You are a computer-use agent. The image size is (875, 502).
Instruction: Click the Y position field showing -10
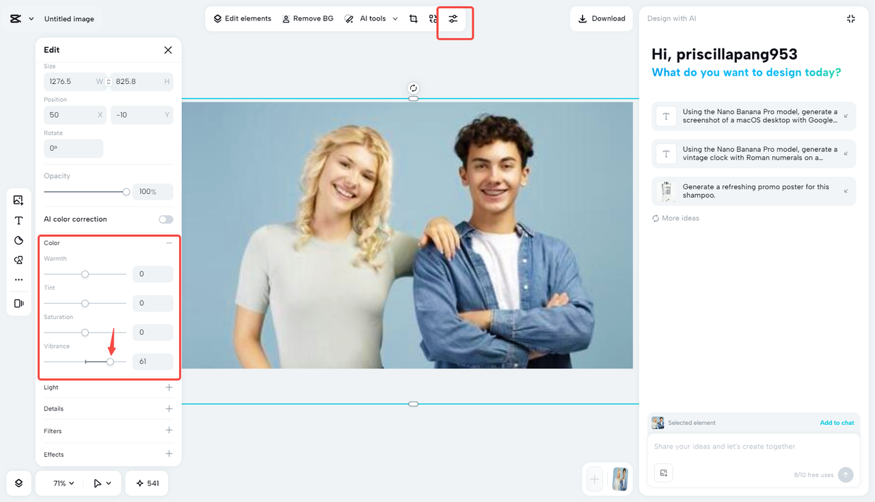pos(142,115)
